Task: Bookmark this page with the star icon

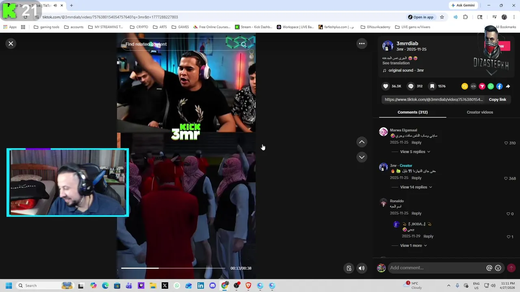Action: [x=442, y=17]
